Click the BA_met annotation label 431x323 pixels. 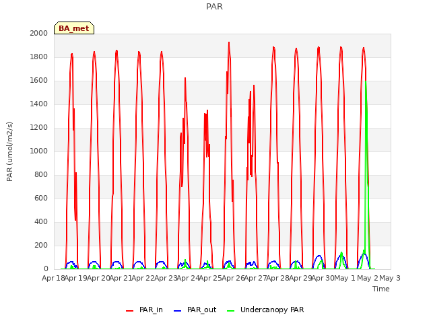(74, 28)
